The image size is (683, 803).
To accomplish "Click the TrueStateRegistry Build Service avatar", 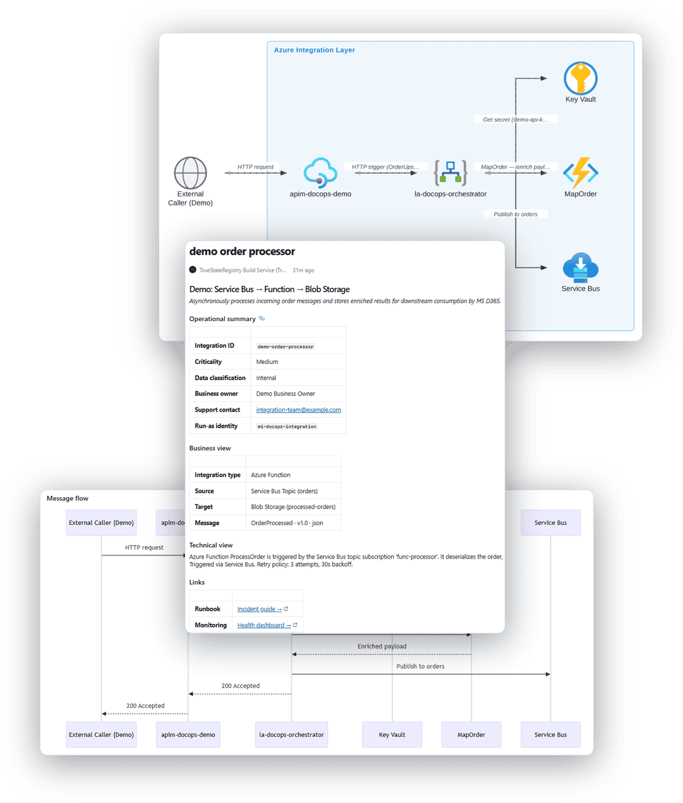I will tap(193, 269).
